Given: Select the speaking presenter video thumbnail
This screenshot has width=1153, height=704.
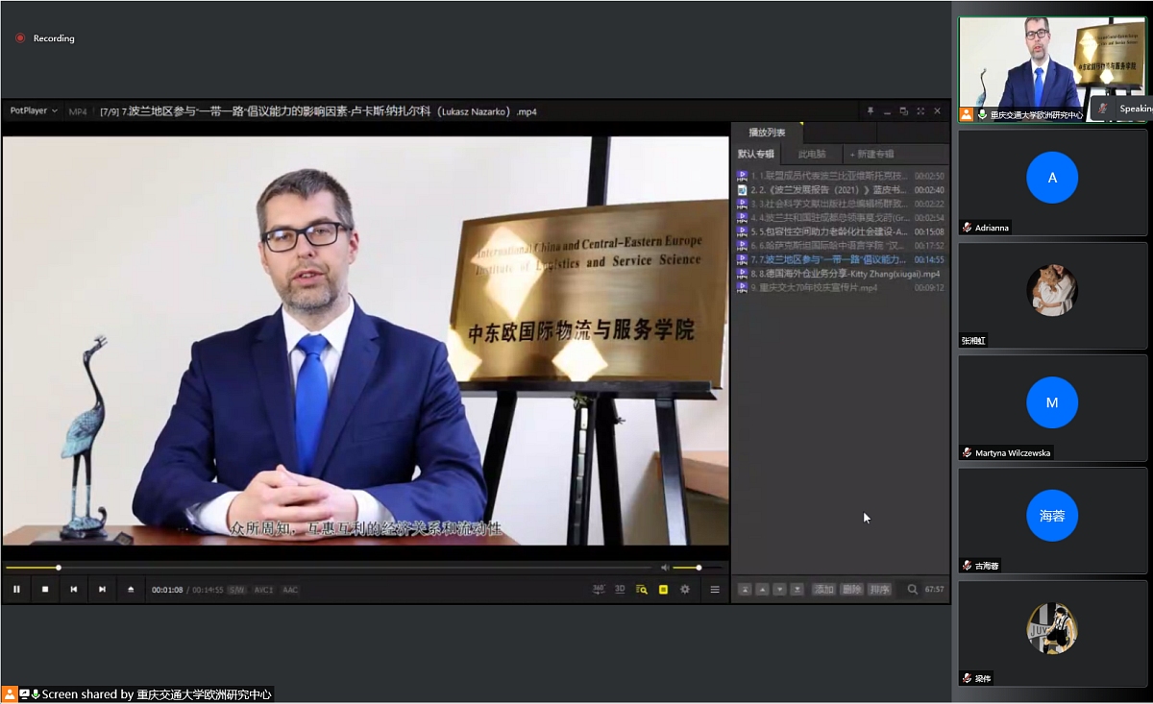Looking at the screenshot, I should point(1052,69).
